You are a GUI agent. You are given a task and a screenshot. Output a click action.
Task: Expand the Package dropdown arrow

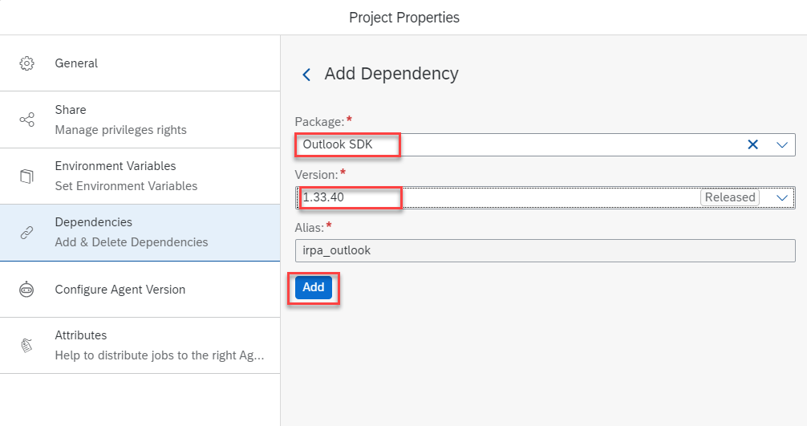782,145
